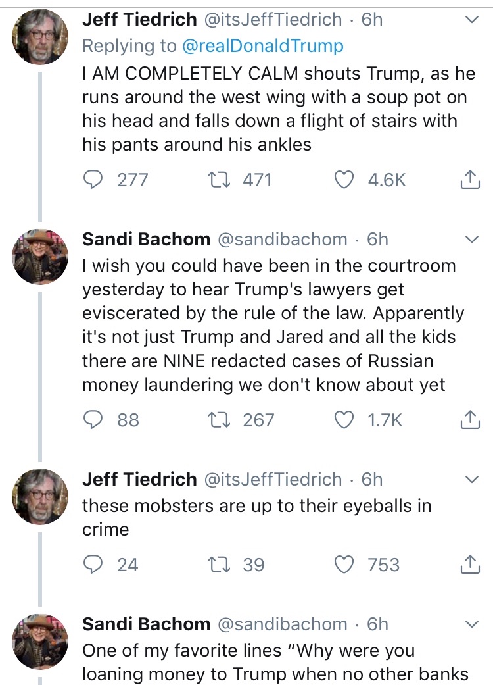Share Jeff Tiedrich's first tweet
Viewport: 493px width, 685px height.
coord(469,180)
